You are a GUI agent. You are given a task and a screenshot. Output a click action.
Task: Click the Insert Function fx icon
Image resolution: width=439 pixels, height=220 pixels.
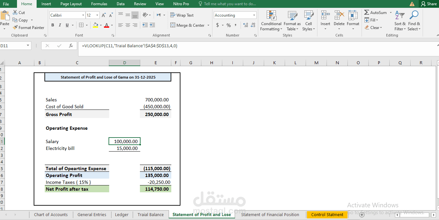coord(71,46)
